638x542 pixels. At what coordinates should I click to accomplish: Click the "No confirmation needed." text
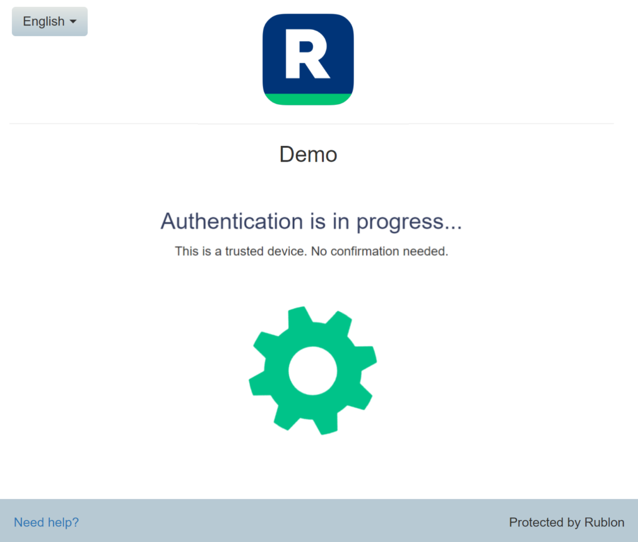tap(379, 252)
